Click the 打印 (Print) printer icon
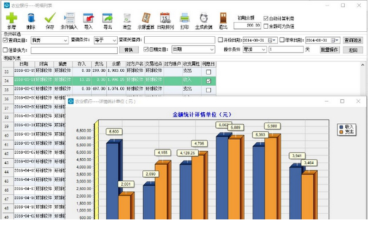This screenshot has width=368, height=228. 185,18
